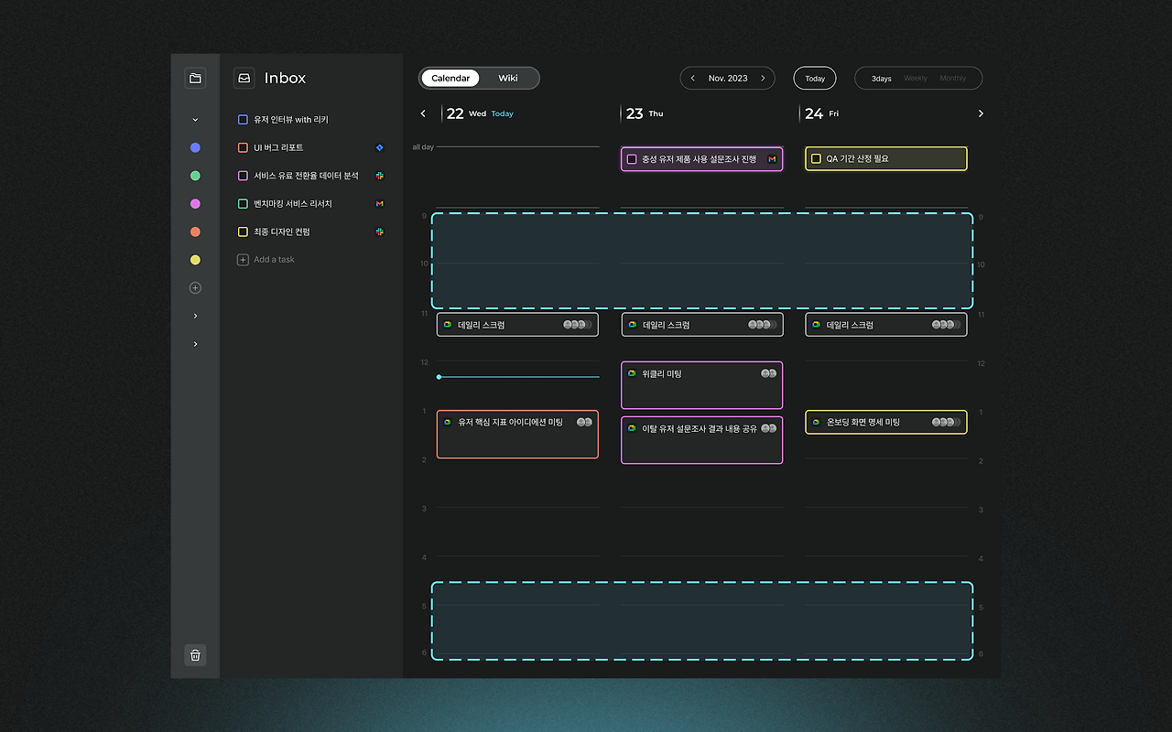
Task: Click the Gmail icon on 벤치마킹 서비스 리서치
Action: (380, 204)
